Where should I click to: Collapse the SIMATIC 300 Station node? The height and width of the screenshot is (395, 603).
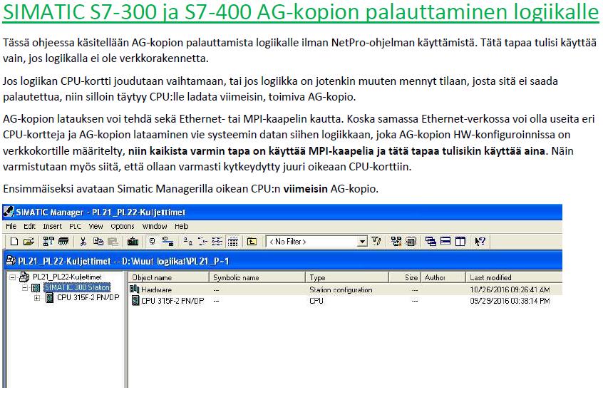tap(25, 287)
